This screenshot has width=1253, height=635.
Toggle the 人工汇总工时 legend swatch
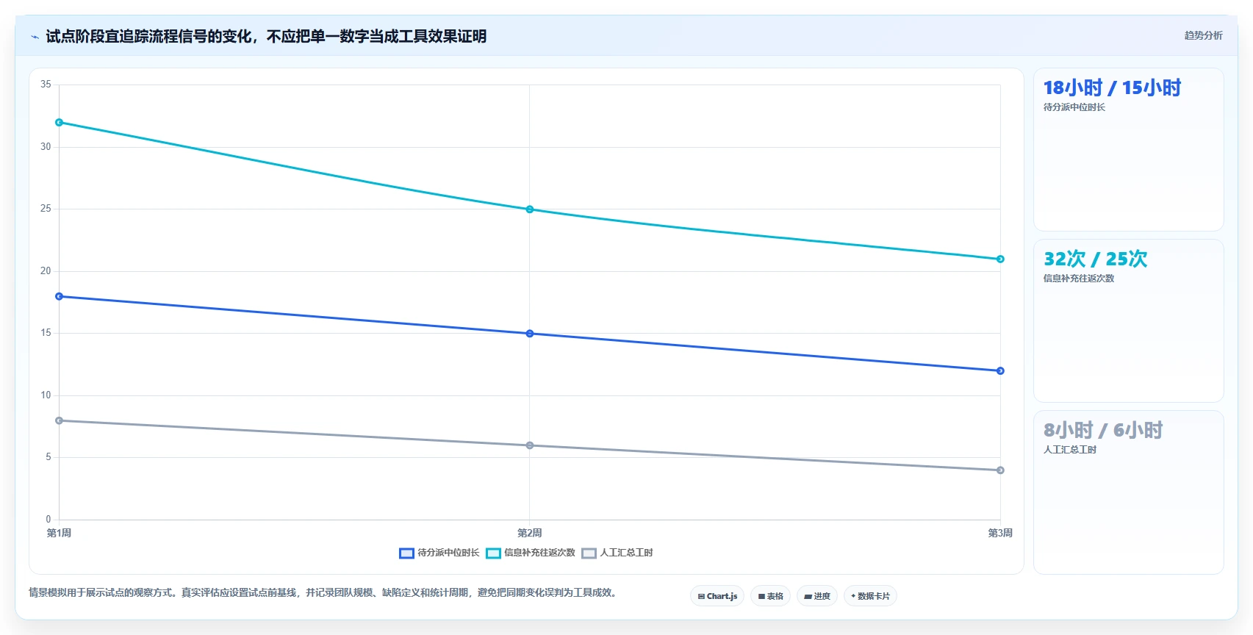pos(589,553)
